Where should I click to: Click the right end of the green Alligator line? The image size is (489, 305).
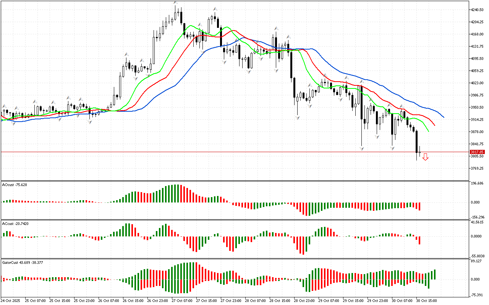click(x=429, y=132)
